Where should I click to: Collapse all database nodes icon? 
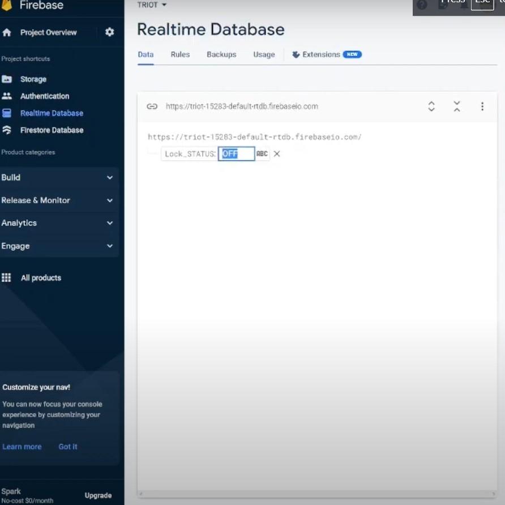[x=457, y=106]
